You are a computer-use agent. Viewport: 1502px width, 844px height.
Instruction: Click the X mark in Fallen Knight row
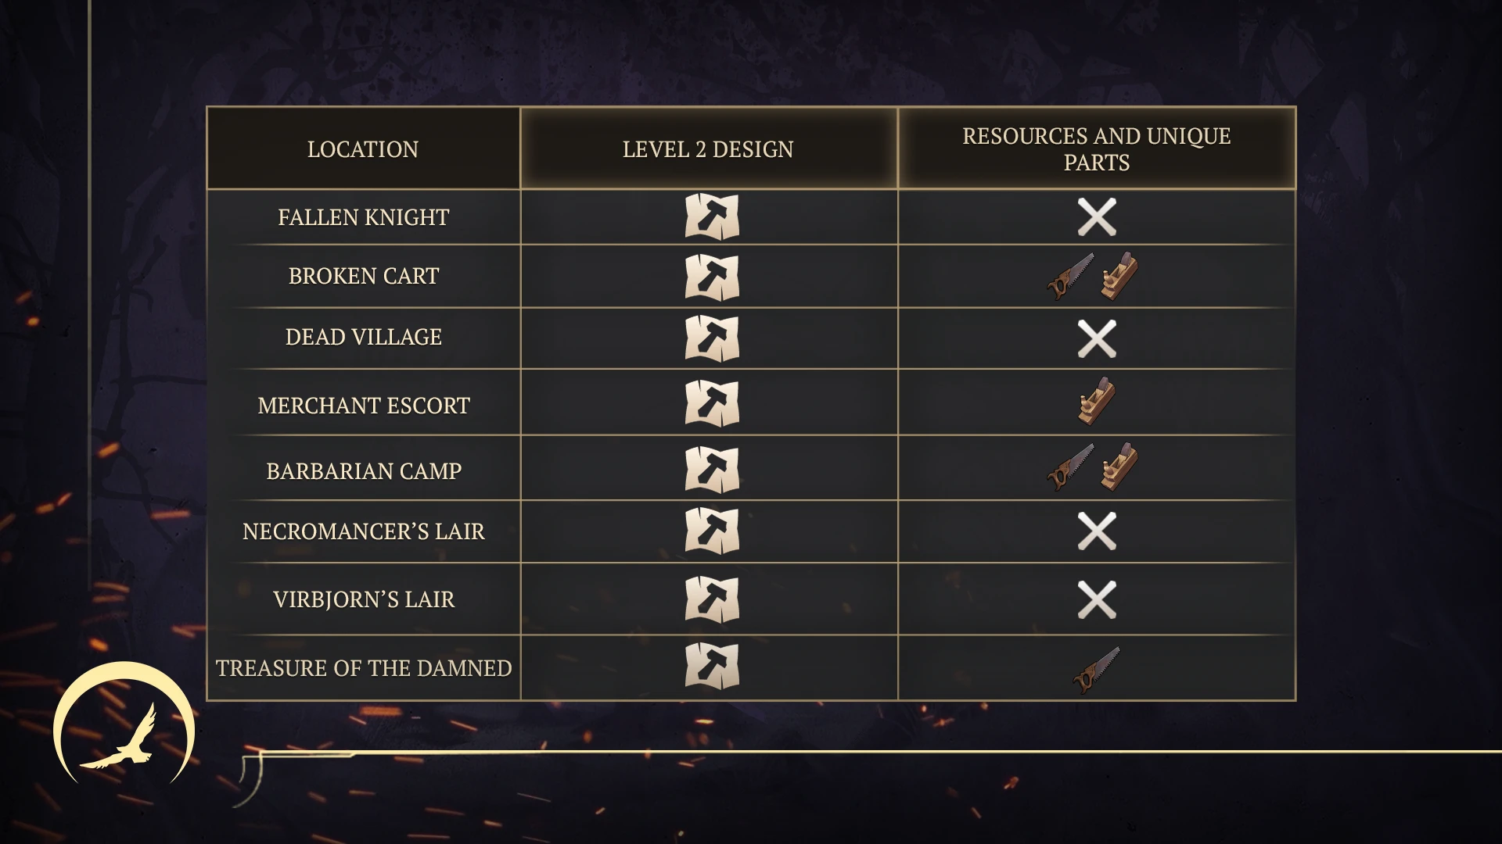(1097, 217)
